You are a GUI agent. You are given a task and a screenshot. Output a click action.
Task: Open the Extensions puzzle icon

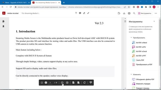click(146, 7)
